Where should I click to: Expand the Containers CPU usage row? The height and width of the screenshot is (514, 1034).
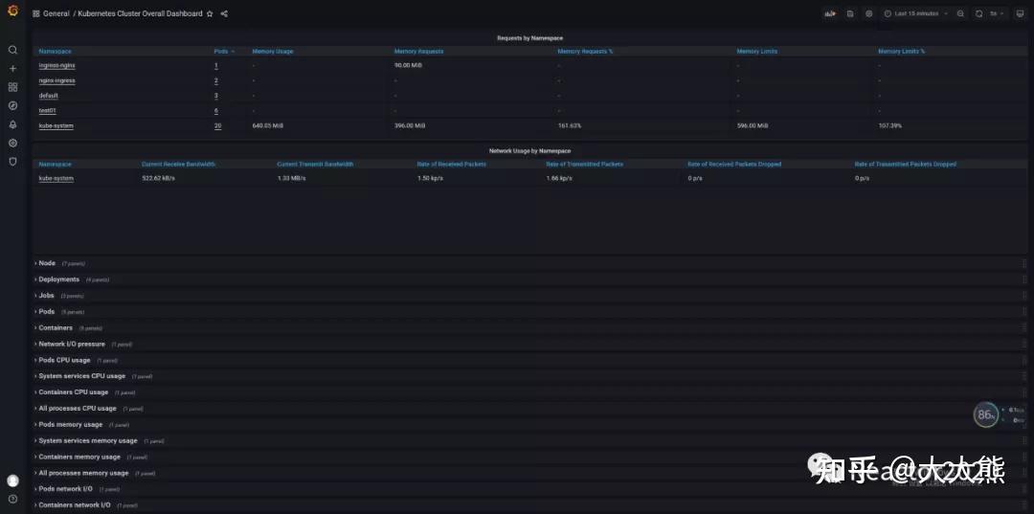(73, 392)
